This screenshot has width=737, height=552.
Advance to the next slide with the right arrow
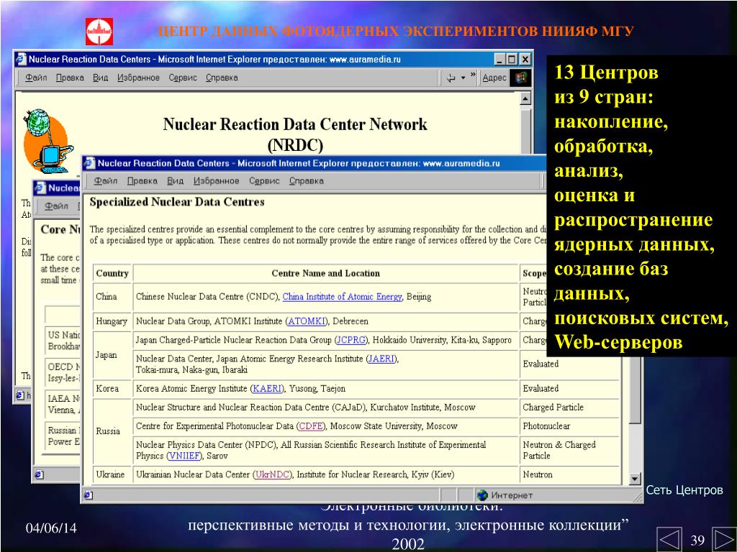tap(724, 539)
